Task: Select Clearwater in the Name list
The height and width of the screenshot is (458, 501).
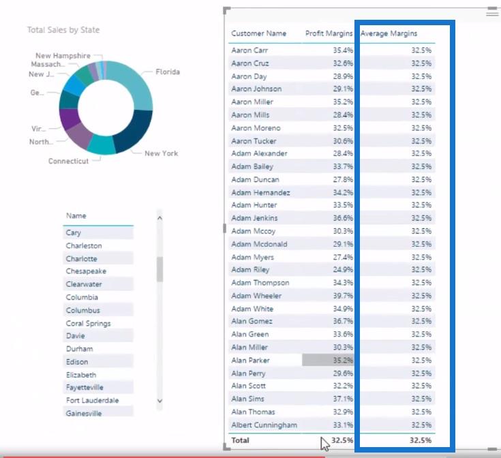Action: point(97,284)
